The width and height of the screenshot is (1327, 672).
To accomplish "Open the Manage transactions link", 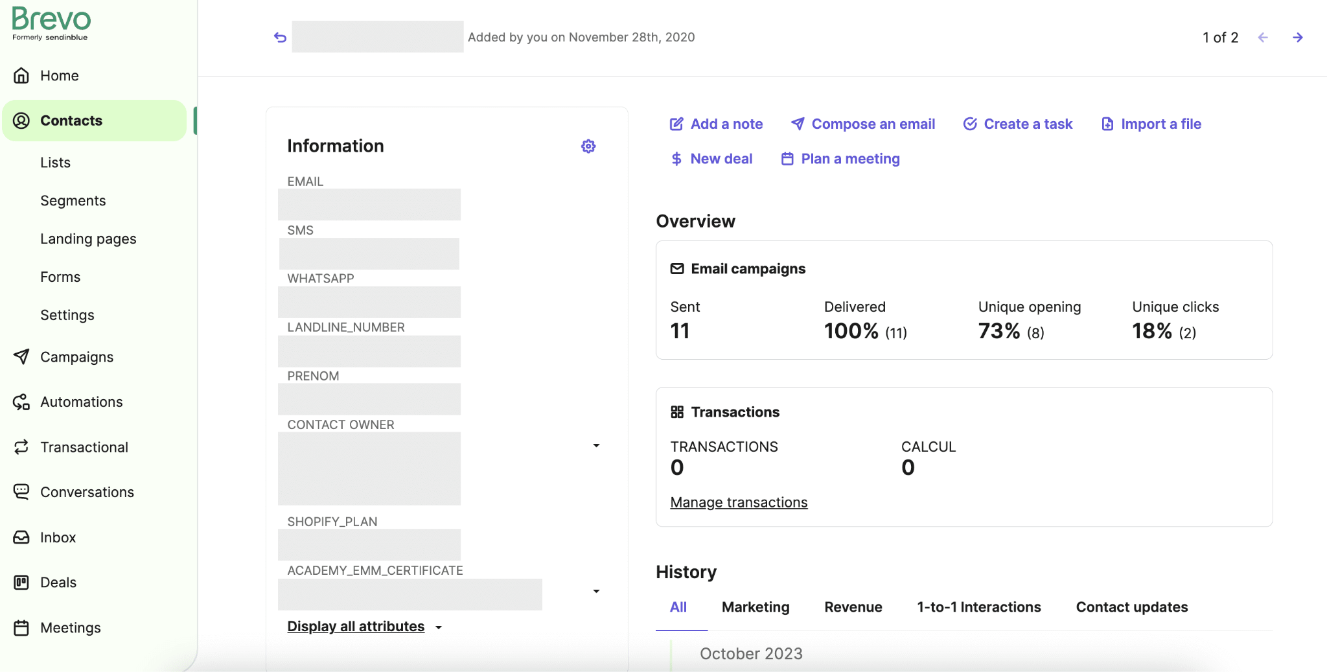I will (x=739, y=502).
